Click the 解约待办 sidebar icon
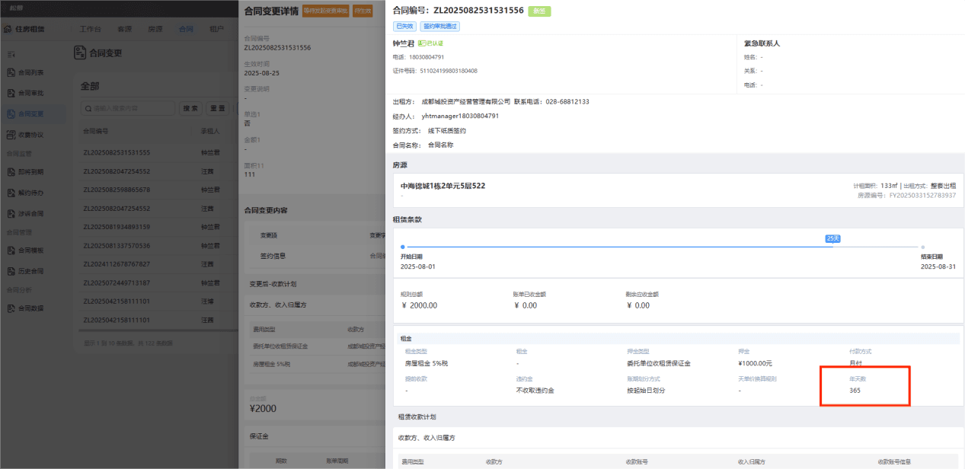965x469 pixels. coord(11,193)
